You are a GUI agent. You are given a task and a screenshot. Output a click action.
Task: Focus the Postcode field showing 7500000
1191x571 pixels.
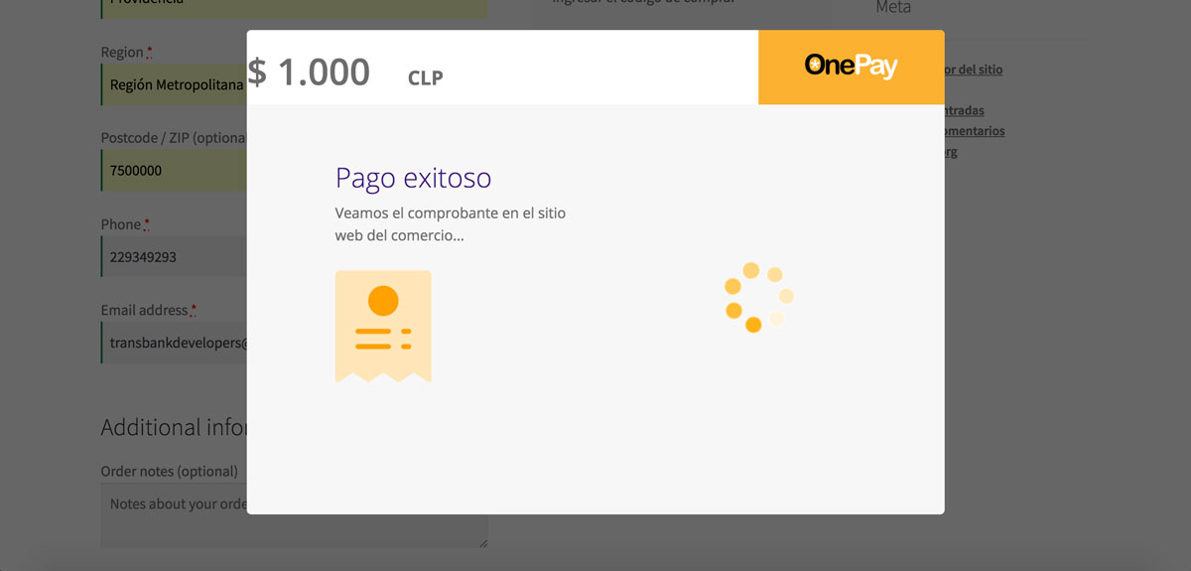tap(174, 170)
